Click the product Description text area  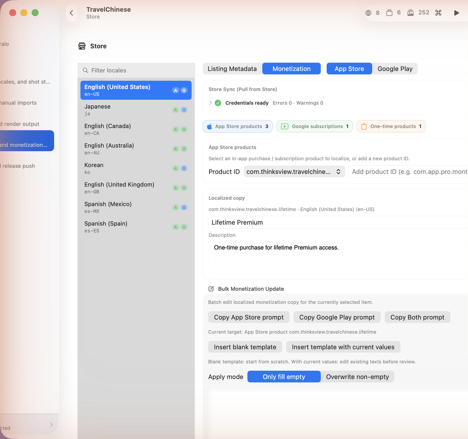[x=338, y=258]
